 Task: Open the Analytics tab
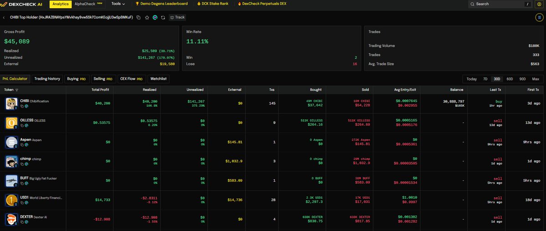(x=61, y=4)
